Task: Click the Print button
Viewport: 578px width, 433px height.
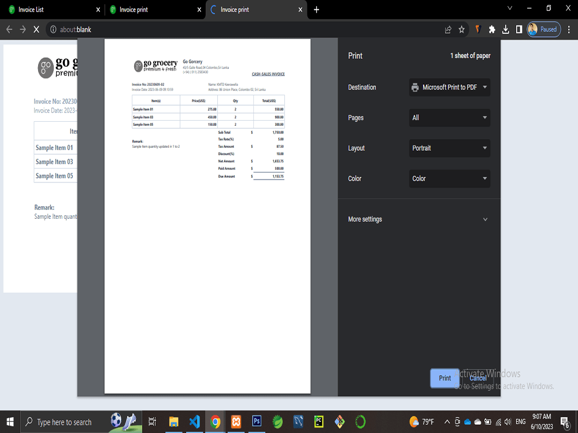Action: [x=445, y=378]
